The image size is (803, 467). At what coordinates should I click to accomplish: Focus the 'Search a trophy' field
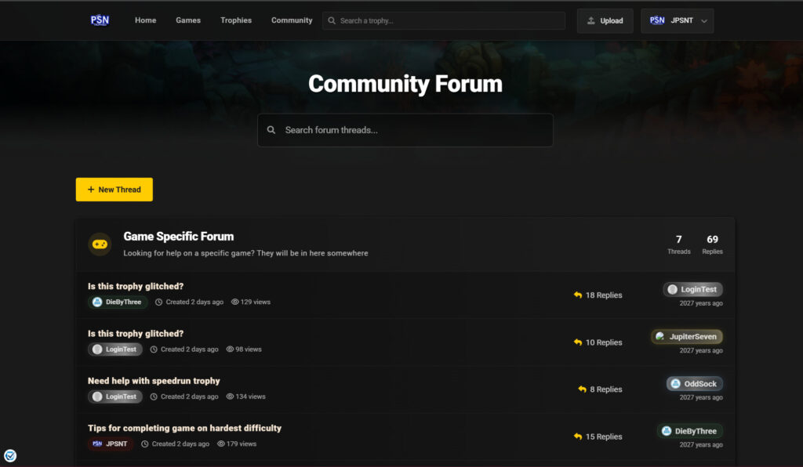444,20
